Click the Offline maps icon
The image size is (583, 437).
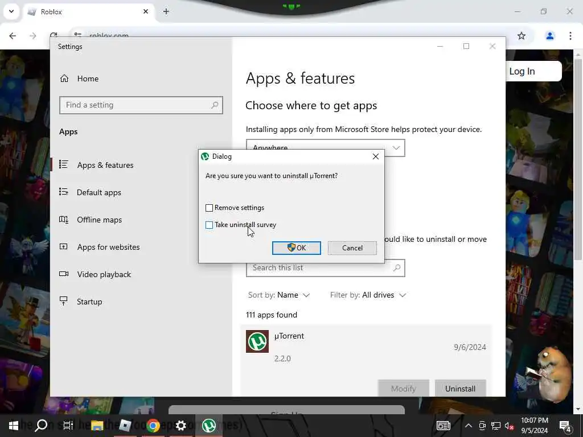tap(64, 219)
